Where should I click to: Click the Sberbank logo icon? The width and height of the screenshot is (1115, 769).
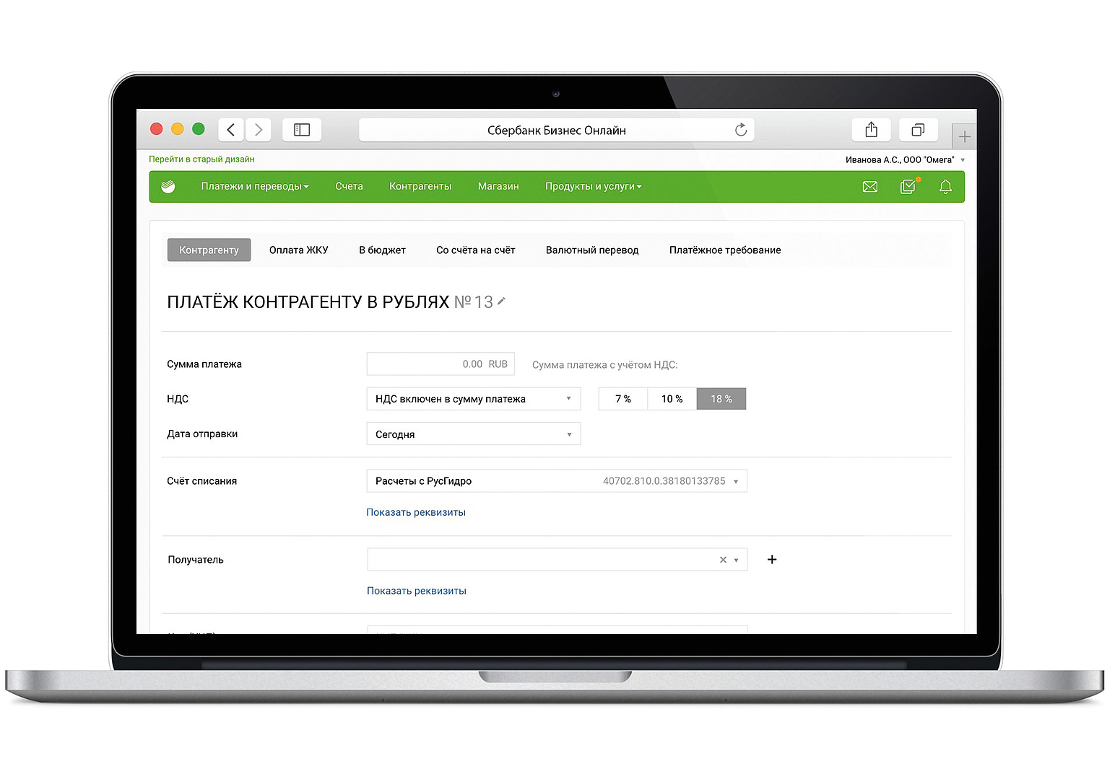tap(168, 187)
